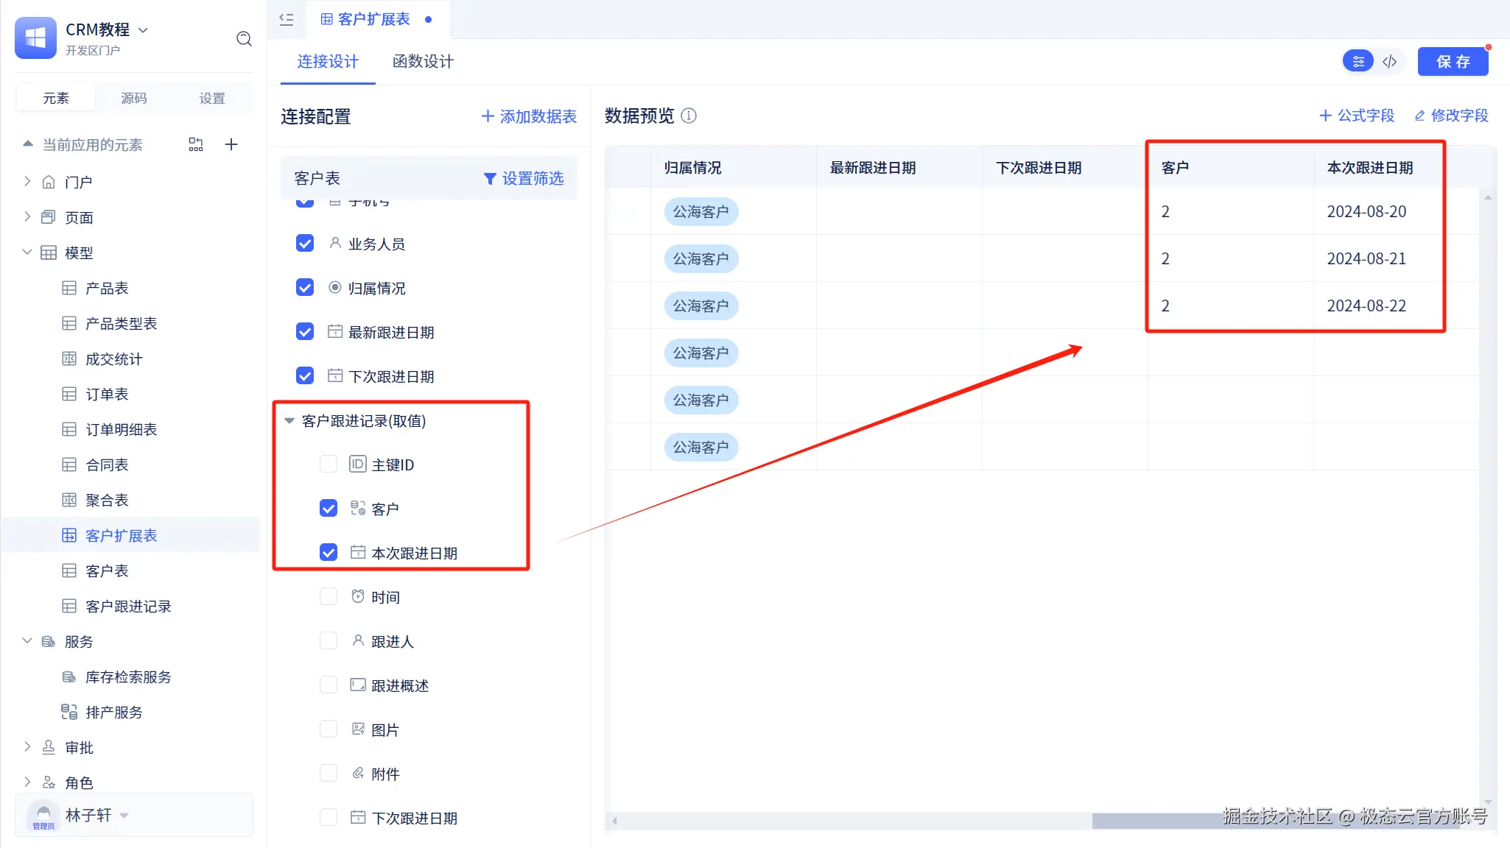Click the collapse sidebar icon
Image resolution: width=1510 pixels, height=848 pixels.
coord(287,19)
